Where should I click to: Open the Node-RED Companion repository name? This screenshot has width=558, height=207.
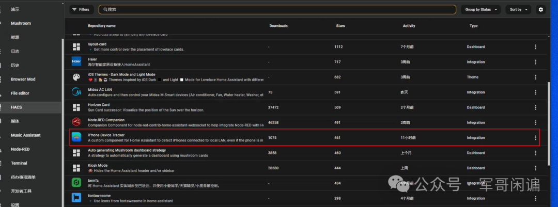(106, 120)
